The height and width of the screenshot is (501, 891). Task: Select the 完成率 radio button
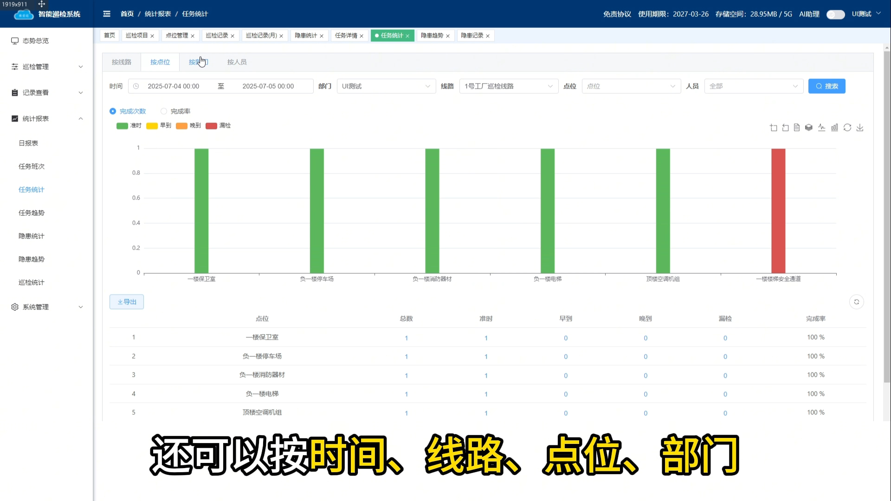coord(164,111)
